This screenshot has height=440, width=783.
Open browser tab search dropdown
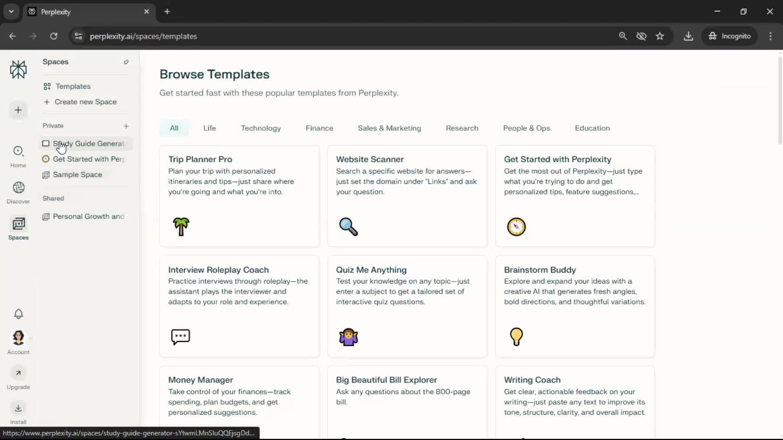11,11
